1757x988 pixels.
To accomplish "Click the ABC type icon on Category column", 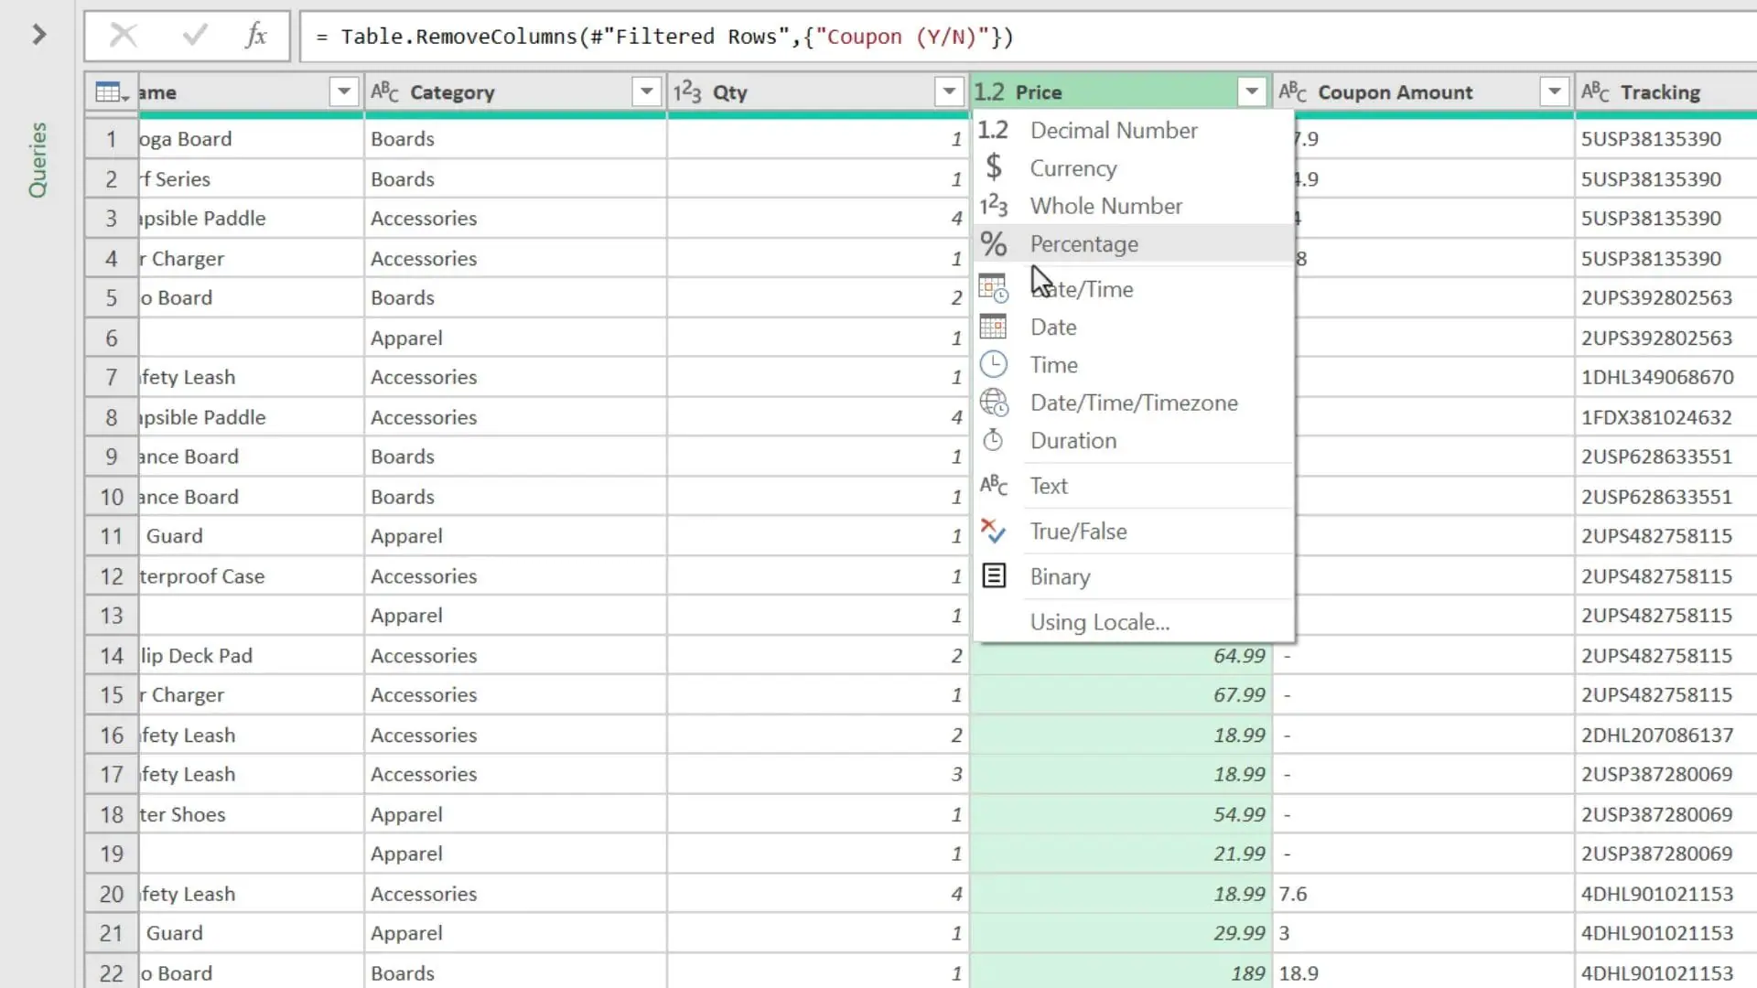I will click(383, 91).
